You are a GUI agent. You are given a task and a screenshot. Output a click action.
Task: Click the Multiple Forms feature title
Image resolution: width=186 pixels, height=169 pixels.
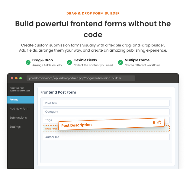point(137,60)
